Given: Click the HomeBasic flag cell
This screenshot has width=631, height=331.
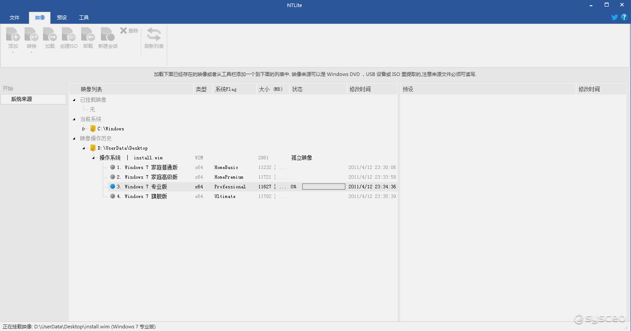Looking at the screenshot, I should point(226,167).
